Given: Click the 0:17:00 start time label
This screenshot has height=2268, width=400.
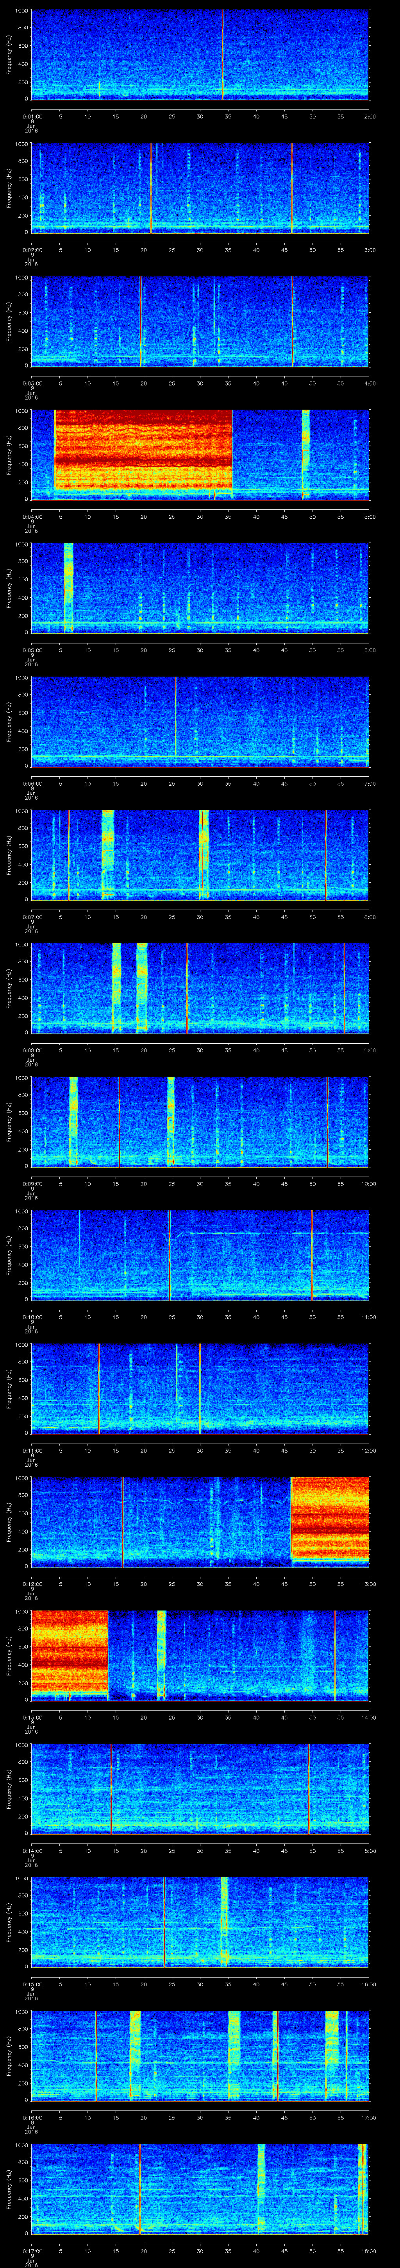Looking at the screenshot, I should (32, 2252).
